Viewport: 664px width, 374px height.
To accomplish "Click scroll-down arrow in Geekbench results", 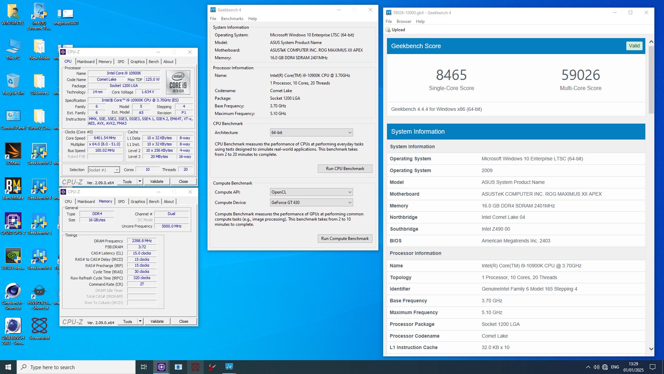I will coord(651,349).
